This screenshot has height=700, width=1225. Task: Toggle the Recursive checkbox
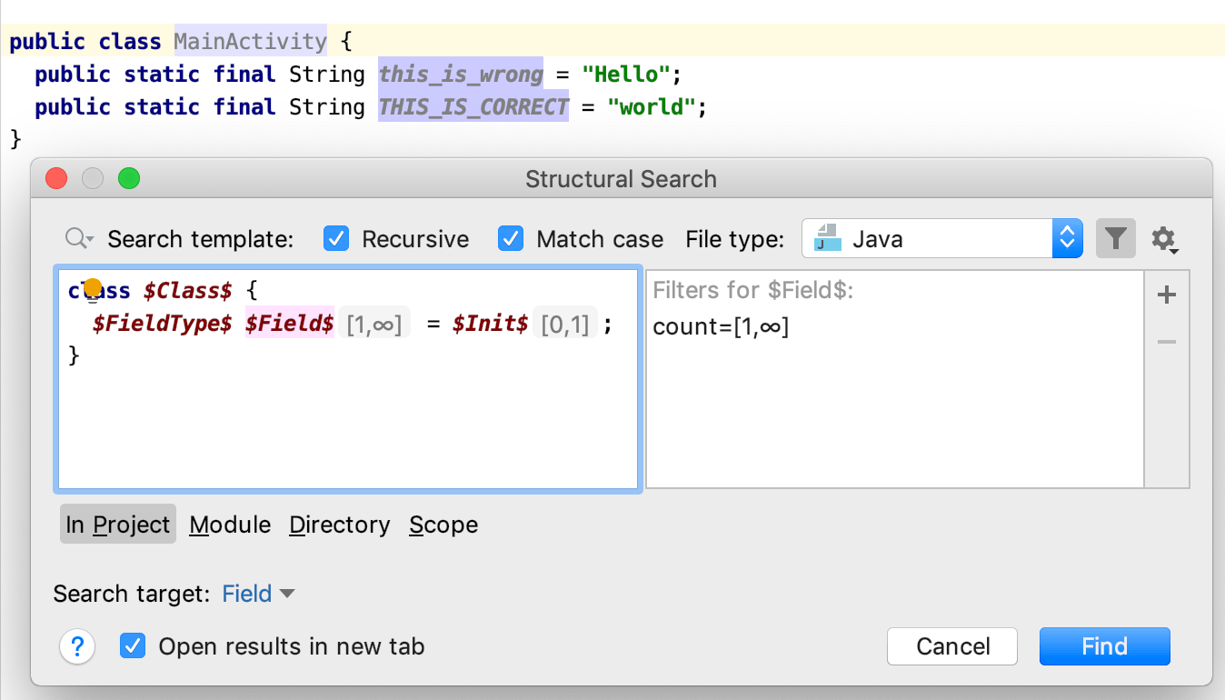[336, 239]
